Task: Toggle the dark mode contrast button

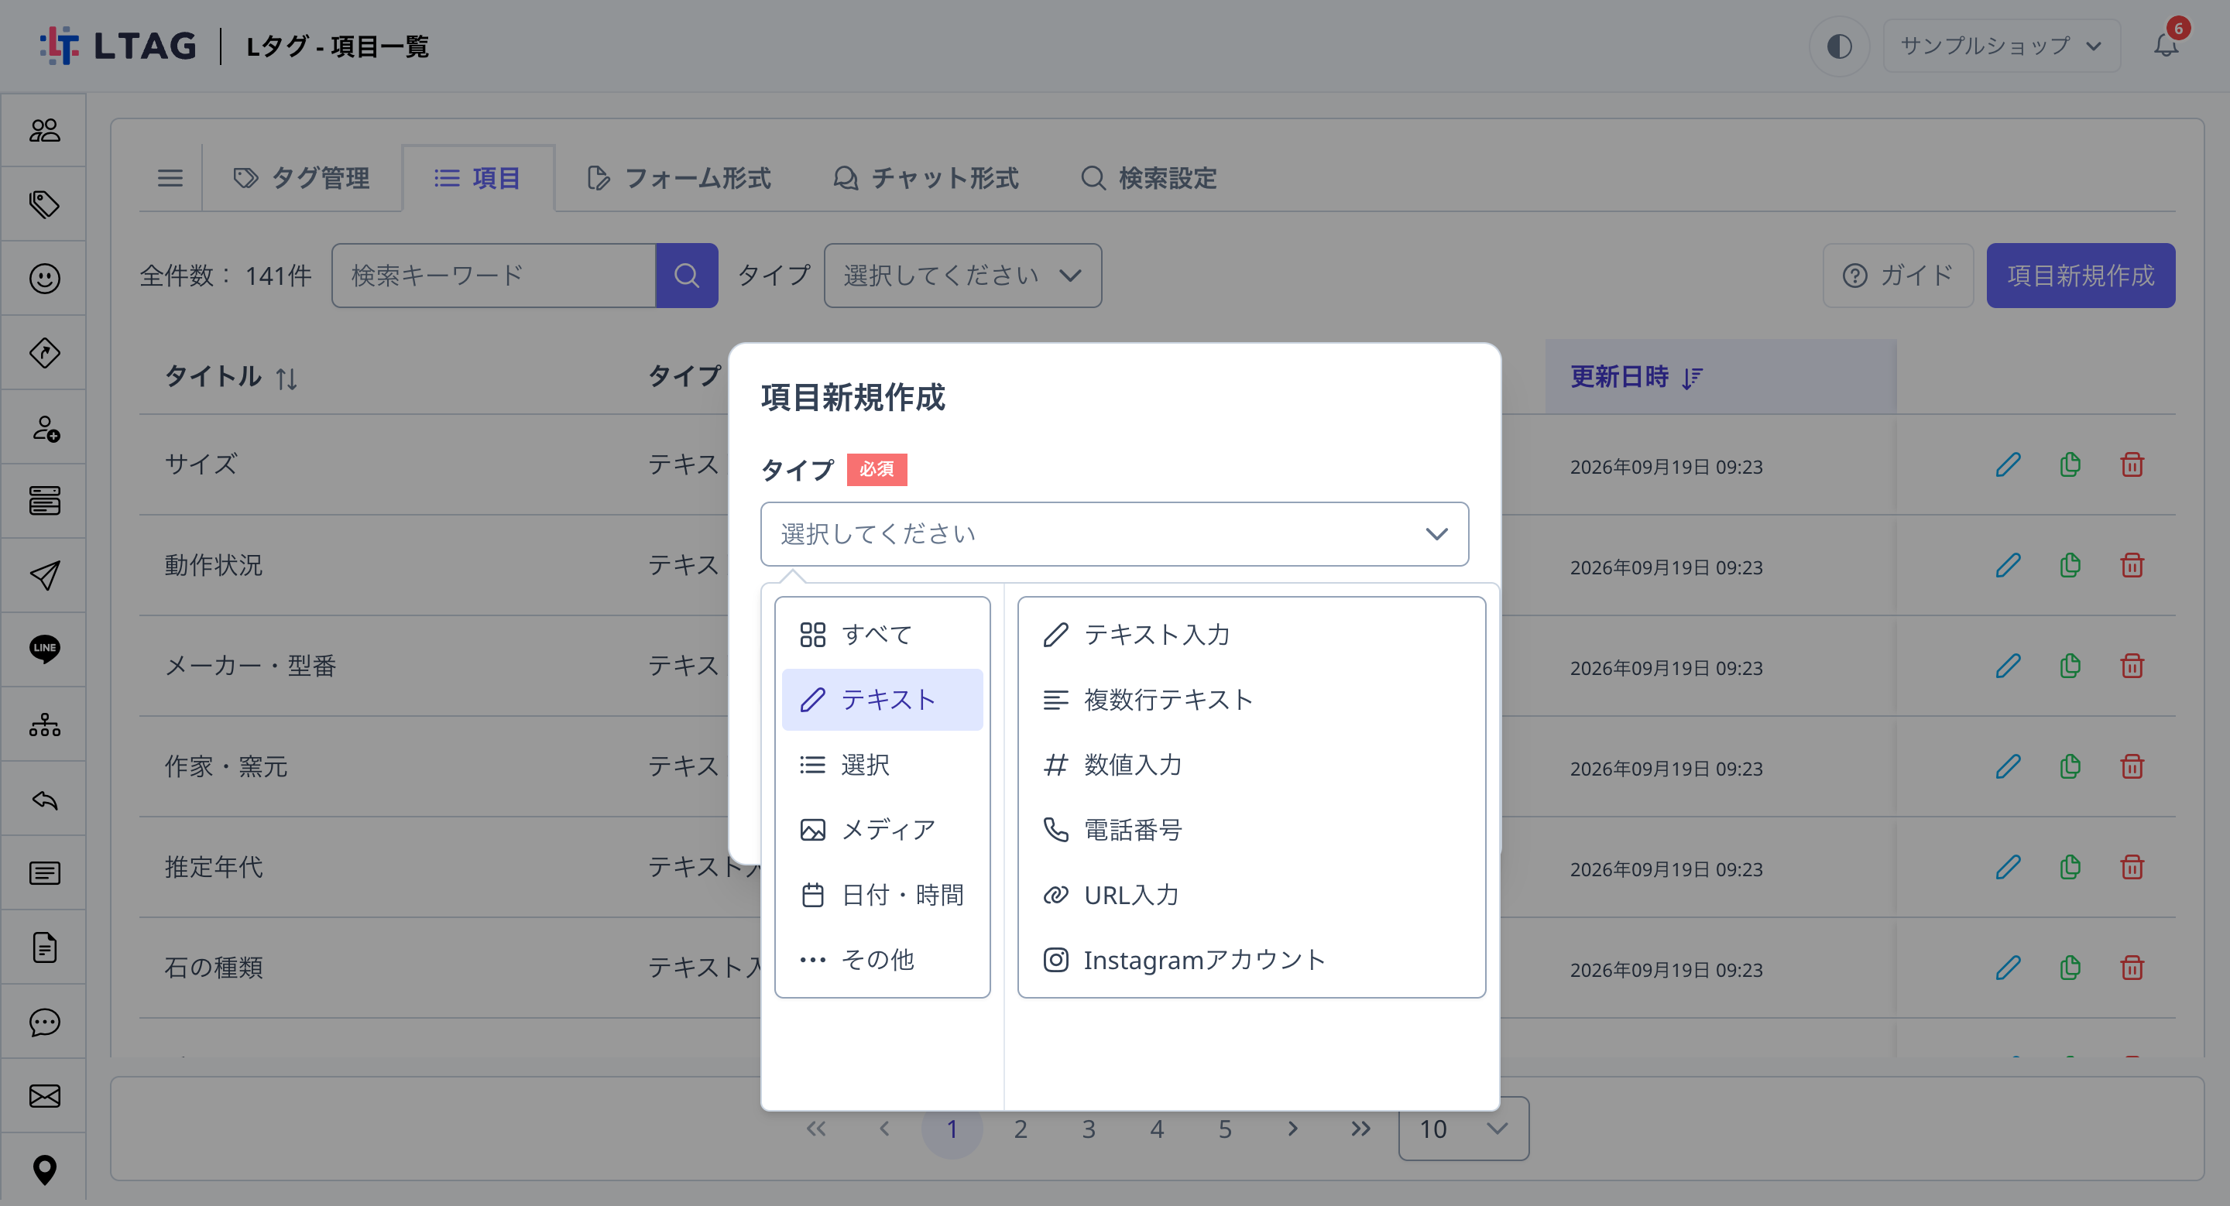Action: 1839,45
